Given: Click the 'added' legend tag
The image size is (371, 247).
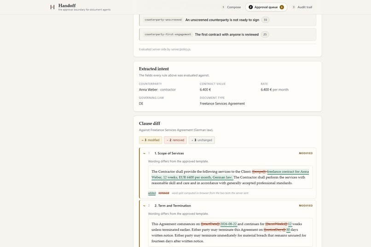Looking at the screenshot, I should coord(152,193).
